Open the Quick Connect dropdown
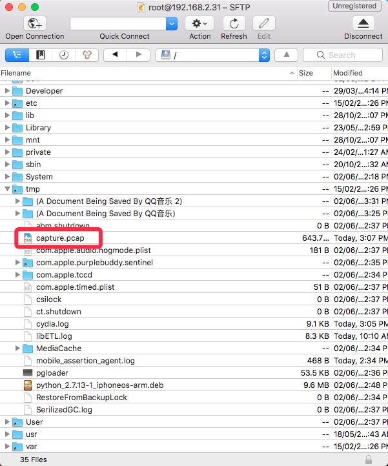Viewport: 388px width, 466px height. pos(171,24)
